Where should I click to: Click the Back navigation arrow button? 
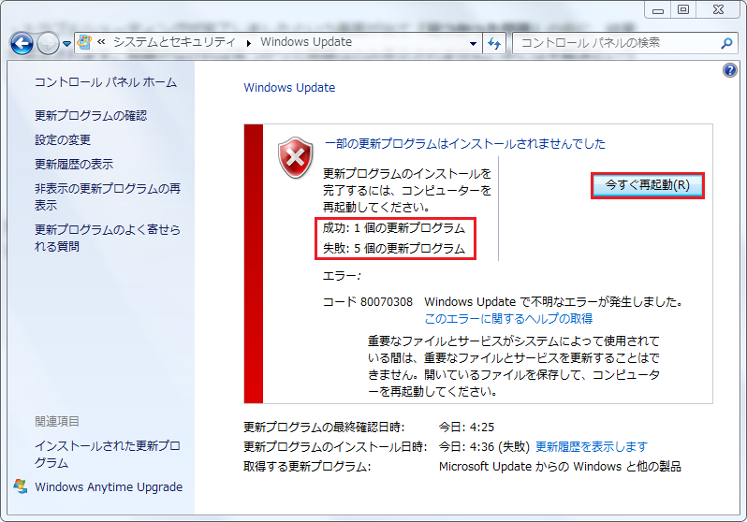(22, 44)
